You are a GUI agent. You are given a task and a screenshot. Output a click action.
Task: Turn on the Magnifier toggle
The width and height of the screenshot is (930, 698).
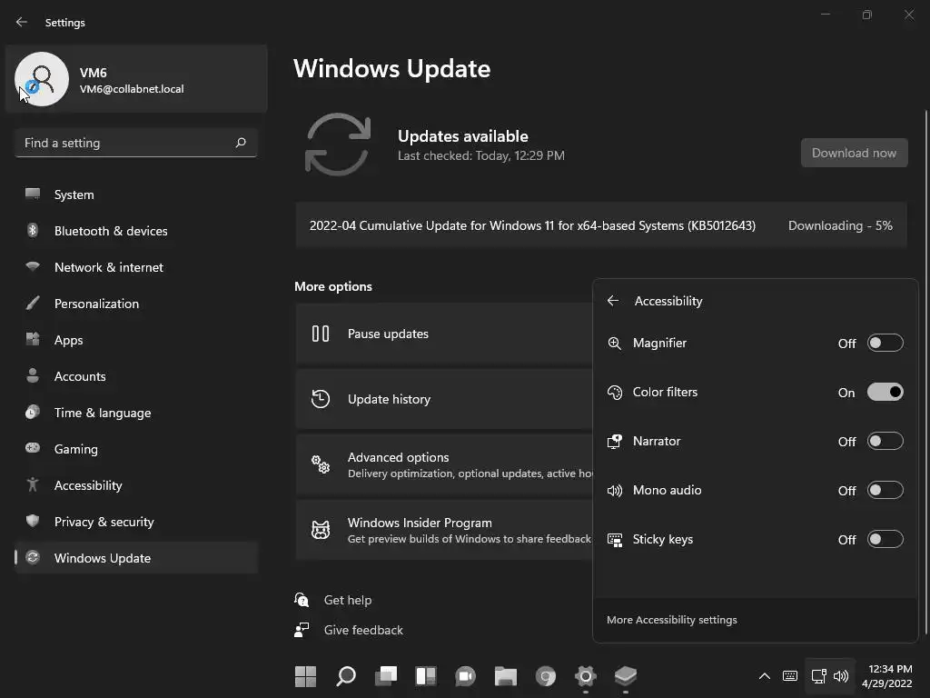885,343
